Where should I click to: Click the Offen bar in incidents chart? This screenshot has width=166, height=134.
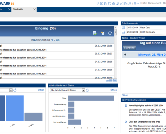(91, 98)
